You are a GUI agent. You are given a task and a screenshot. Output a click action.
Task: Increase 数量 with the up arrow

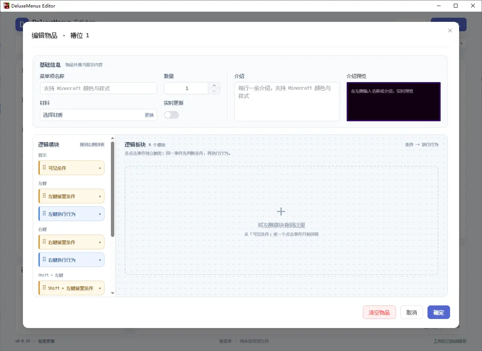point(214,85)
